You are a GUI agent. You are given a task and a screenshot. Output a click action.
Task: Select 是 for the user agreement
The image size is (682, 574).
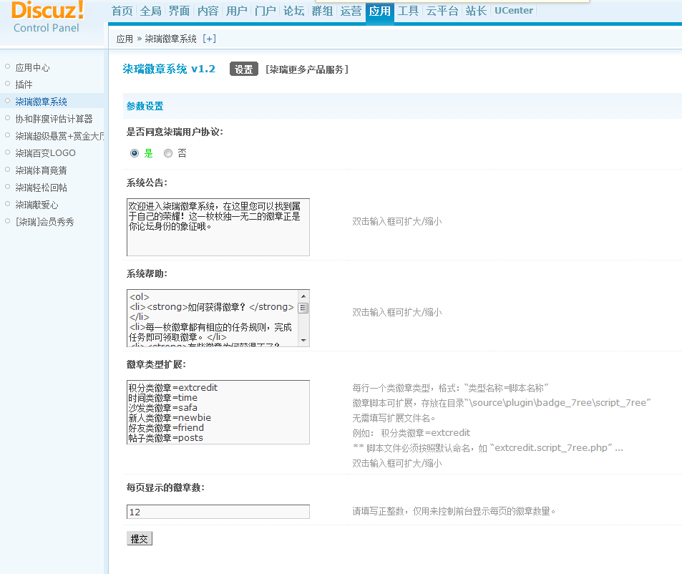[135, 153]
